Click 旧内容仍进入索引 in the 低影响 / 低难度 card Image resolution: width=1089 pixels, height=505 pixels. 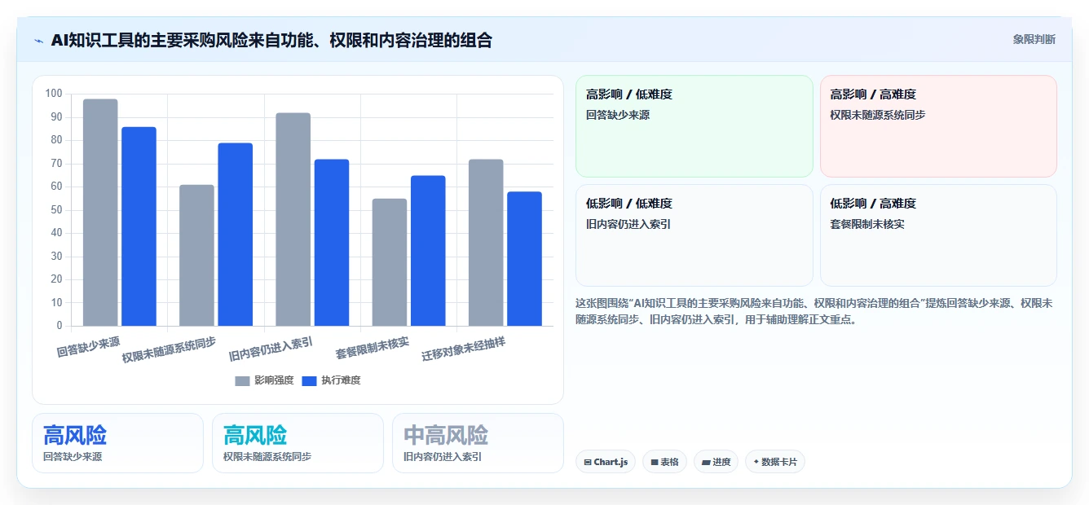(628, 224)
